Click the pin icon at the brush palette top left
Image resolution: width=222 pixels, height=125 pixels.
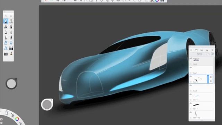click(x=6, y=16)
